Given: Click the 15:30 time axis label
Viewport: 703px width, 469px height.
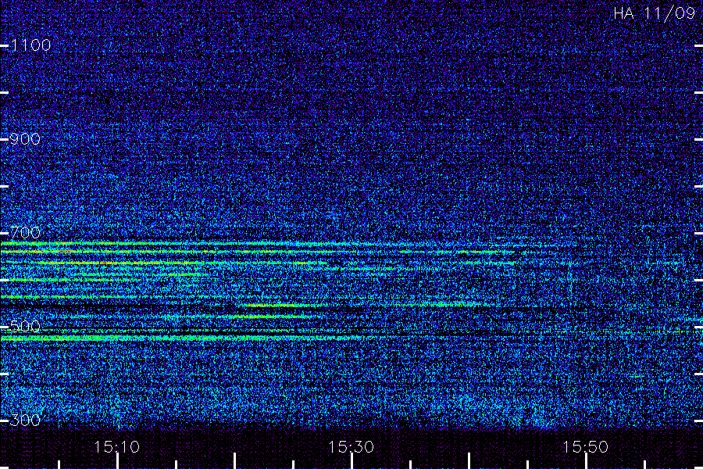Looking at the screenshot, I should (351, 447).
